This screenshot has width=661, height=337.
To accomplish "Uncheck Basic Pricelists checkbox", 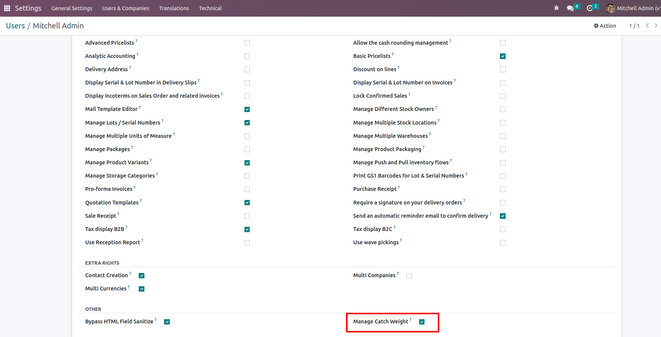I will pyautogui.click(x=503, y=56).
